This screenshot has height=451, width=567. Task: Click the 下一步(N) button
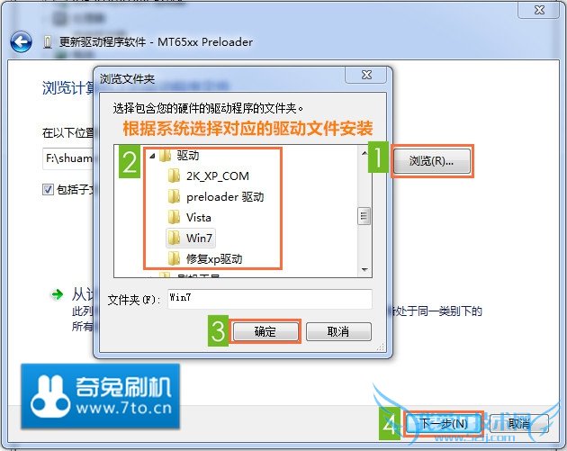tap(443, 423)
